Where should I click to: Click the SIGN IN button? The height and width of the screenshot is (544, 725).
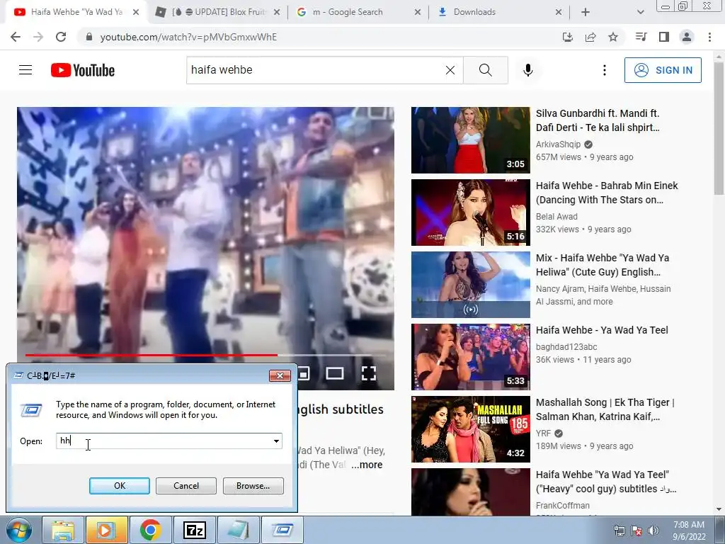click(663, 70)
